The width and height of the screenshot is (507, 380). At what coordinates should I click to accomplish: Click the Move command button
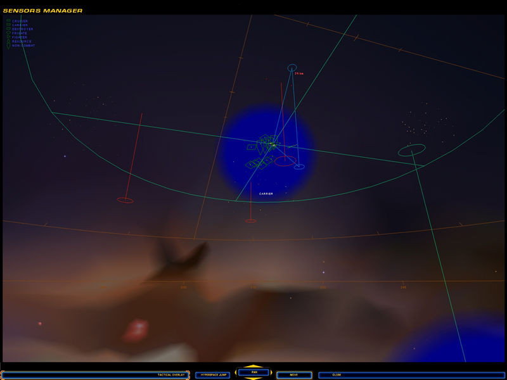coord(294,375)
